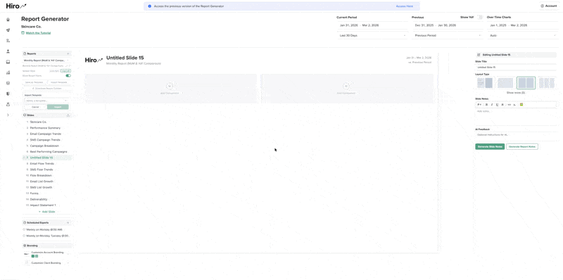Toggle the Show Report Notes switch
This screenshot has width=563, height=280.
click(x=68, y=76)
